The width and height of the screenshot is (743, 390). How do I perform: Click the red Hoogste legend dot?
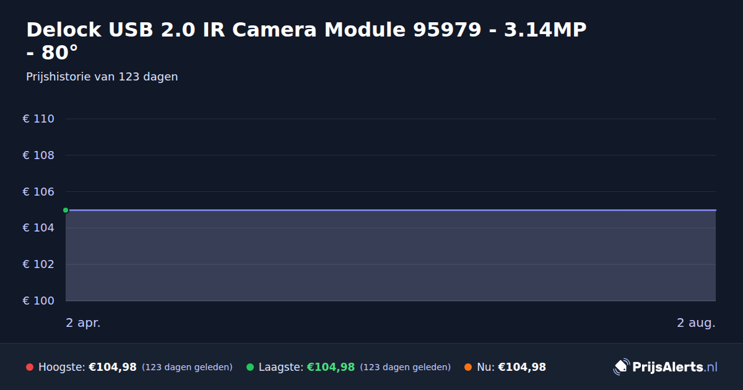click(30, 367)
